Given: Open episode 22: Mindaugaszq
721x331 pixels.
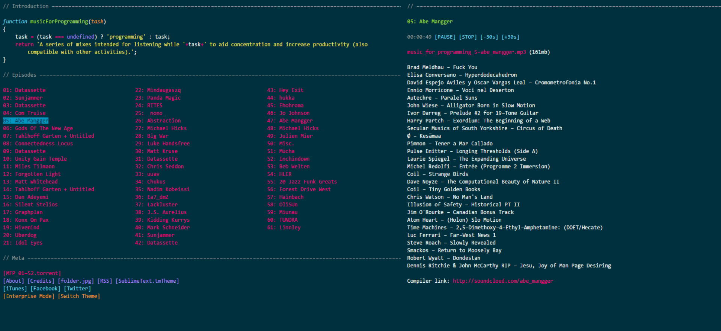Looking at the screenshot, I should 158,90.
